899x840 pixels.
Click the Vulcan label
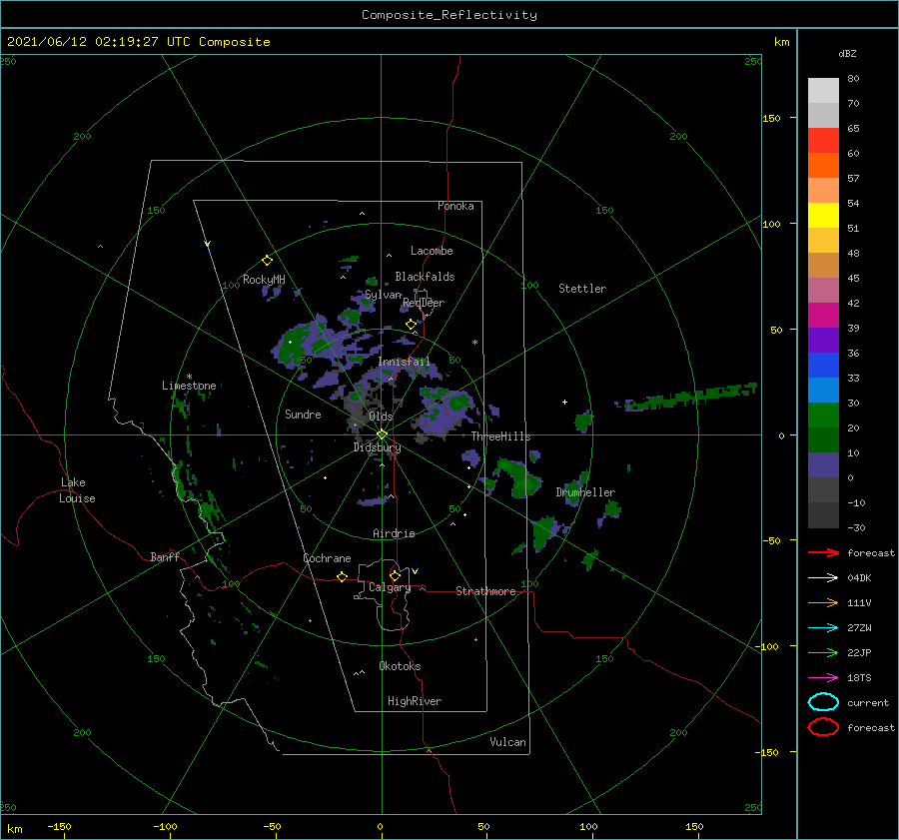point(507,742)
